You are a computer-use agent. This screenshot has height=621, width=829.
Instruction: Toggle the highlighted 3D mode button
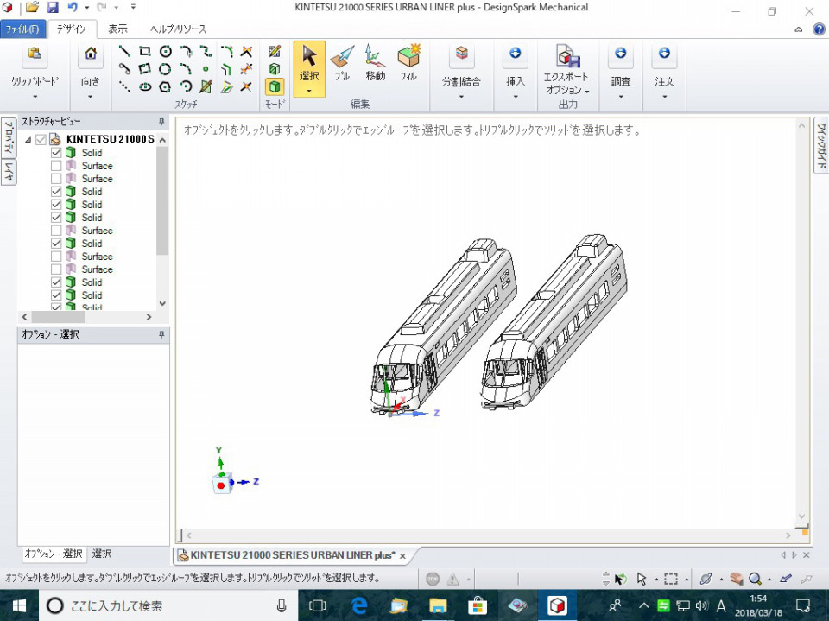pyautogui.click(x=275, y=86)
